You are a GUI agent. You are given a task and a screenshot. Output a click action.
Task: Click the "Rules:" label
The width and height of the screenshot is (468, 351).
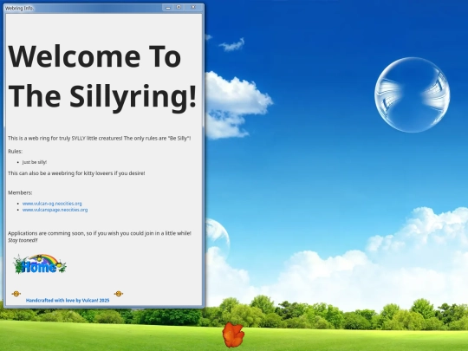[16, 152]
